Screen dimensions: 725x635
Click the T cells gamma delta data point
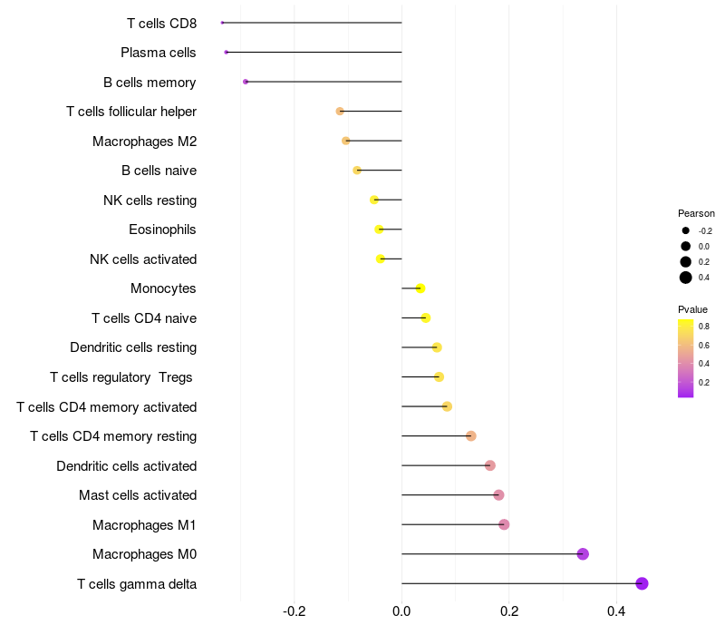click(642, 583)
